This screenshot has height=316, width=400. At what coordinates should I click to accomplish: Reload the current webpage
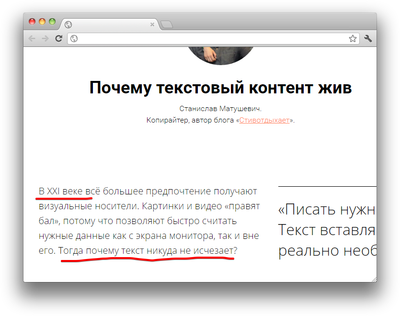pyautogui.click(x=59, y=38)
